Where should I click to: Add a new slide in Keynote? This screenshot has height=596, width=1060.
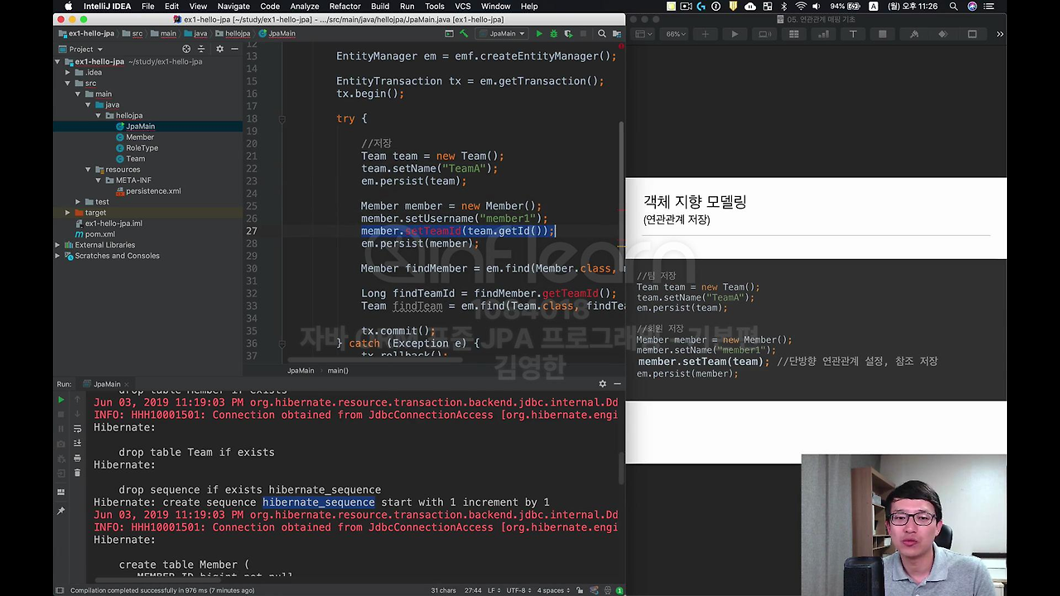(x=705, y=34)
